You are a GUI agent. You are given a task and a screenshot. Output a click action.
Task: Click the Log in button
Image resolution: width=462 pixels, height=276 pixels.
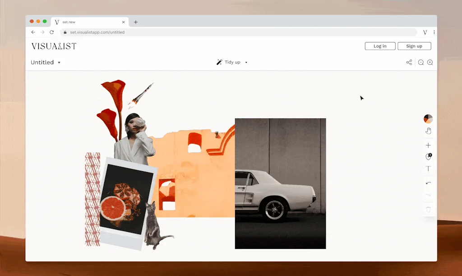(380, 46)
